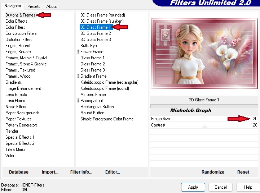Select the Flower Frame filter entry
260x193 pixels.
[x=92, y=52]
